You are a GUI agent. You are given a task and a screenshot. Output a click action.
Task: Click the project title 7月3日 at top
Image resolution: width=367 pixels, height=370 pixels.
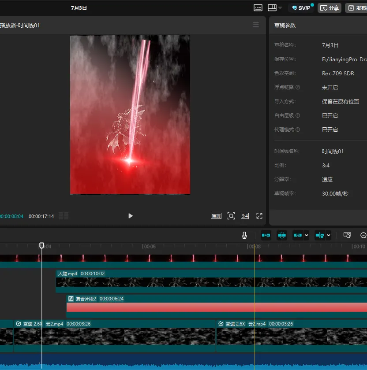pos(79,8)
